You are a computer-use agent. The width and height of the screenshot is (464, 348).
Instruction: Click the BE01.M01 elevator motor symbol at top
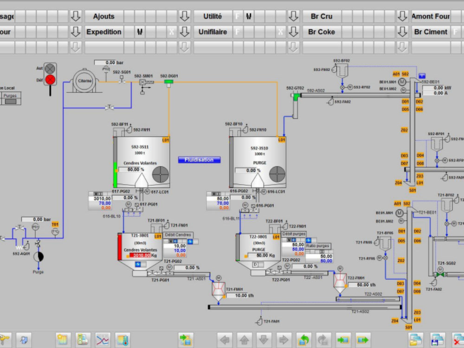click(402, 82)
